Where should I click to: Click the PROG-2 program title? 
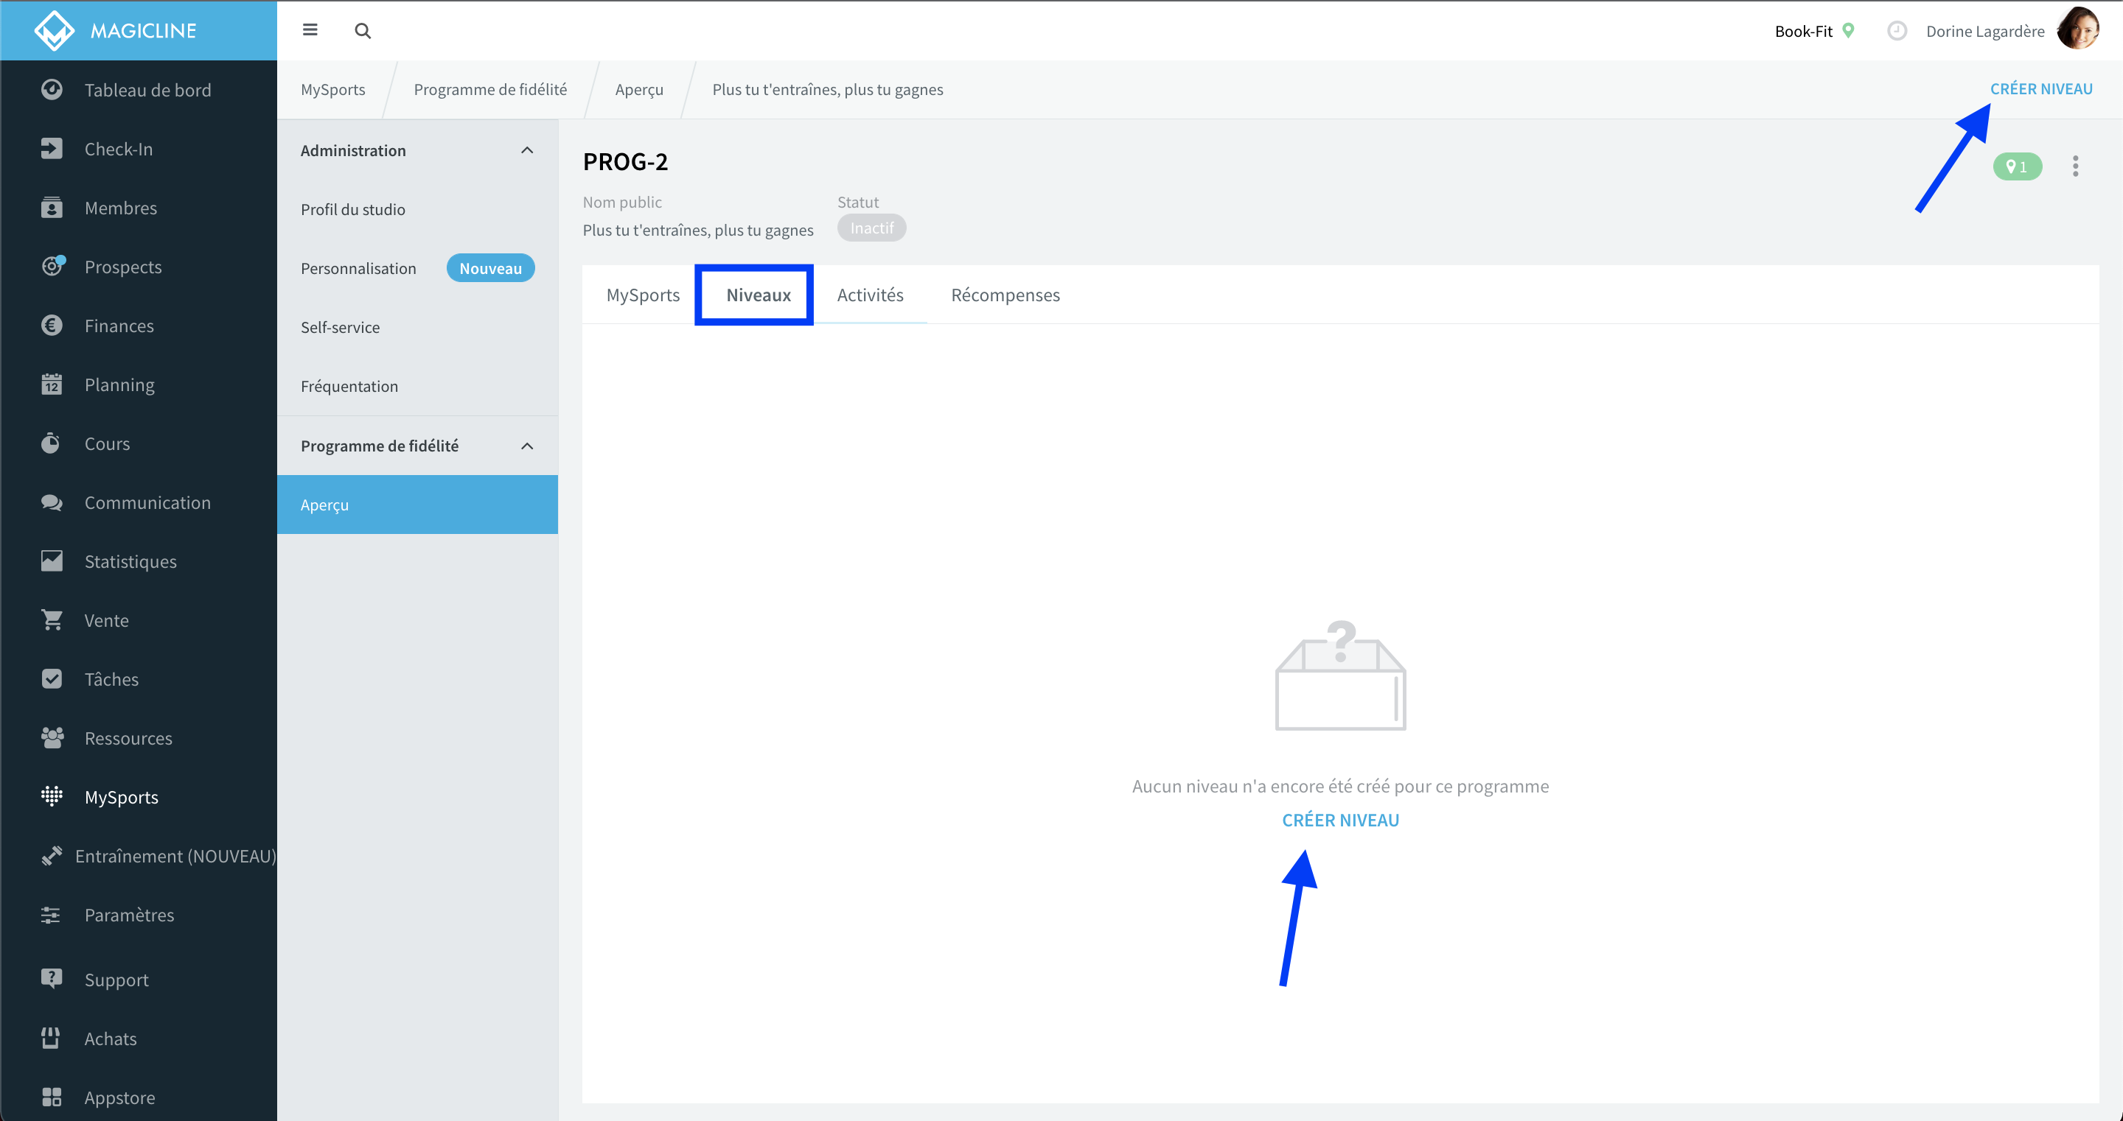pyautogui.click(x=626, y=162)
